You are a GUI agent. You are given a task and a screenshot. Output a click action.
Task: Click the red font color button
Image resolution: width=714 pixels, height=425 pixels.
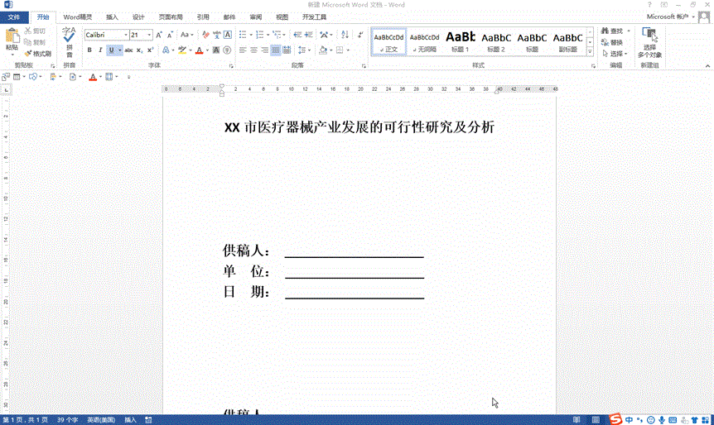click(x=199, y=50)
